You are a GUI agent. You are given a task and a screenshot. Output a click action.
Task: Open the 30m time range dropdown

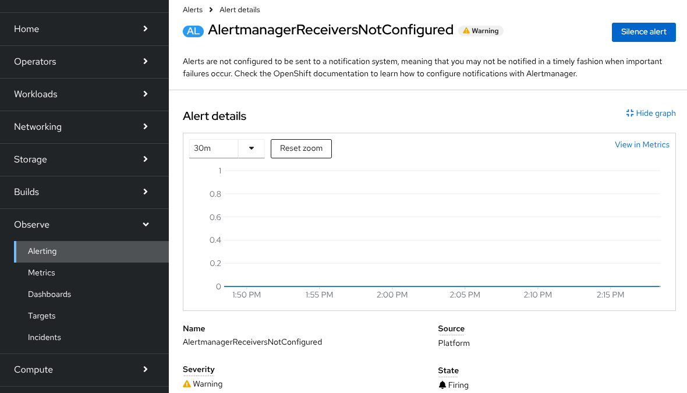[252, 148]
